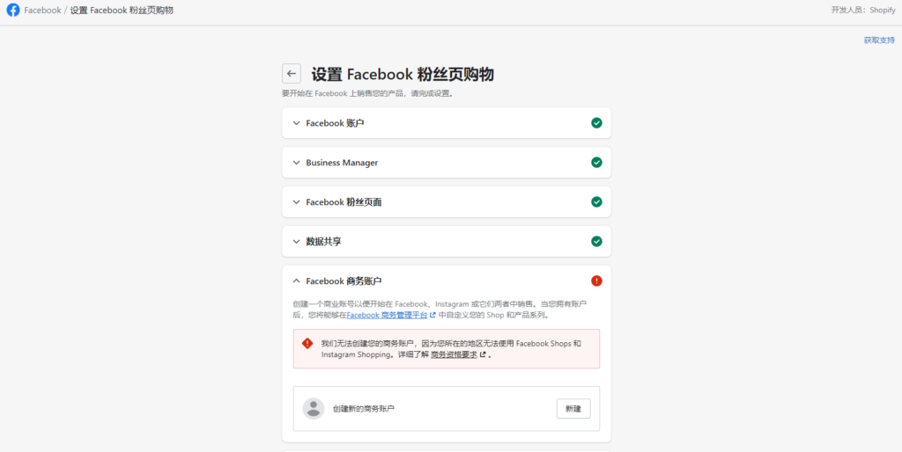
Task: Click external-link icon after 商务管理平台
Action: (x=433, y=316)
